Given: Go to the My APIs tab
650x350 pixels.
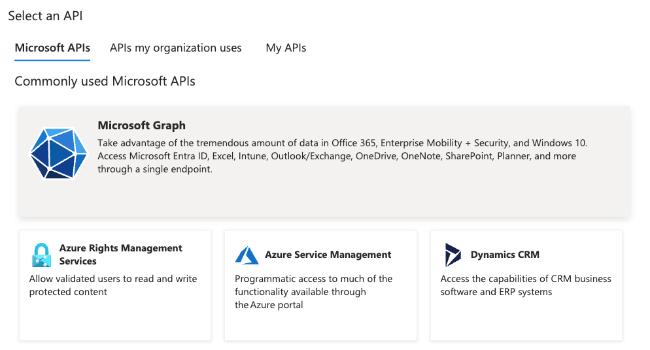Looking at the screenshot, I should [286, 48].
